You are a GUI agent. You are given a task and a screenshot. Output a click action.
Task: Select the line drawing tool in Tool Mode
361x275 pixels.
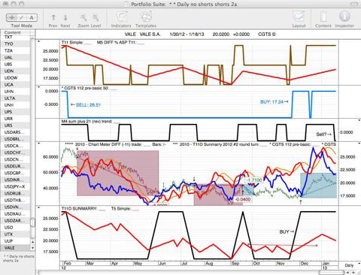pyautogui.click(x=22, y=17)
